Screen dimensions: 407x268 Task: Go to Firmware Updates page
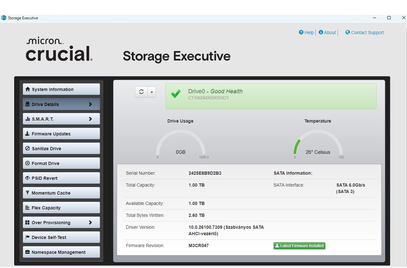61,134
